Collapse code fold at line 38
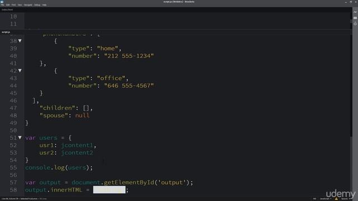The image size is (358, 201). (20, 41)
